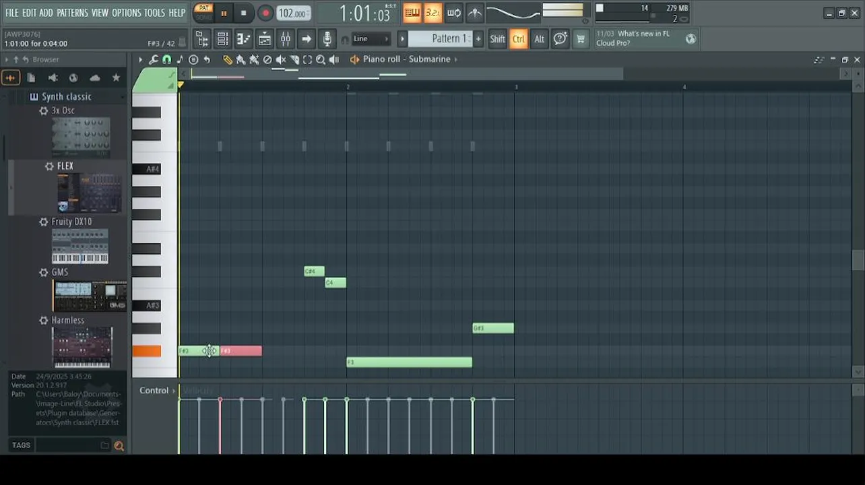Click the stamp tool circle icon
865x485 pixels.
(x=193, y=59)
